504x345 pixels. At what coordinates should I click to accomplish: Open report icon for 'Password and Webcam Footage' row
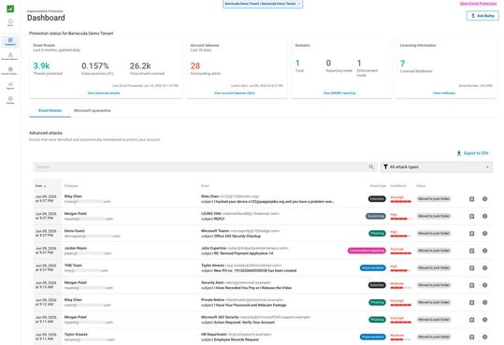point(471,303)
